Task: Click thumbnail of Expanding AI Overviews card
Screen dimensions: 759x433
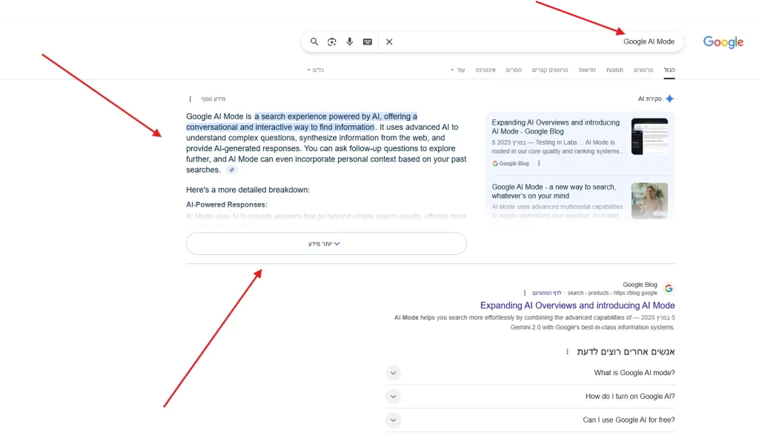Action: click(x=649, y=136)
